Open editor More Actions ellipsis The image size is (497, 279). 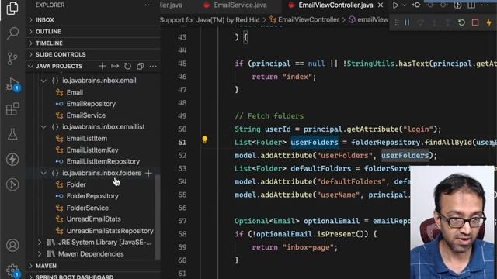(485, 5)
